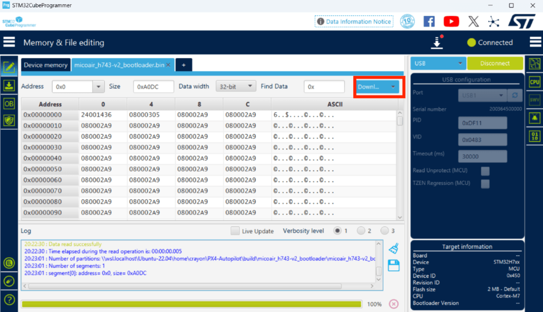543x312 pixels.
Task: Switch to the micoair_h743-v2_bootloader.bin tab
Action: pos(119,65)
